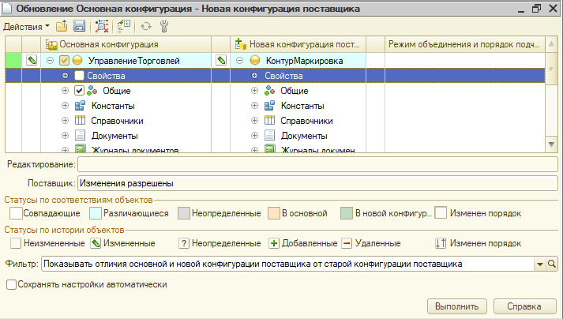This screenshot has width=563, height=319.
Task: Click the changed pencil icon beside КонтурМаркировка
Action: coord(221,60)
